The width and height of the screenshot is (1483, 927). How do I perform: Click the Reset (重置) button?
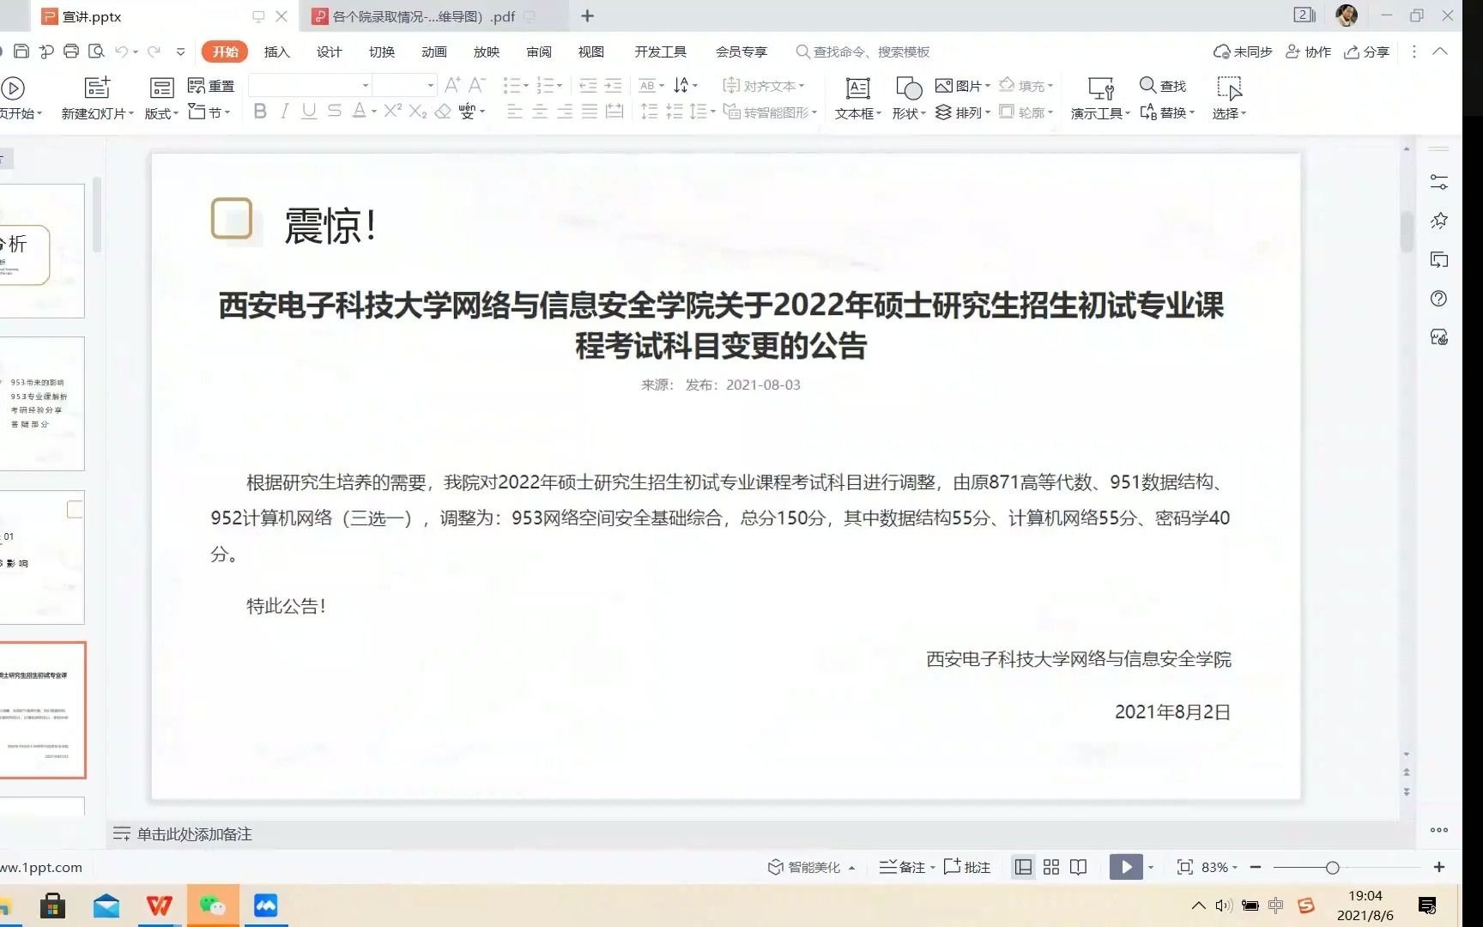click(x=211, y=86)
